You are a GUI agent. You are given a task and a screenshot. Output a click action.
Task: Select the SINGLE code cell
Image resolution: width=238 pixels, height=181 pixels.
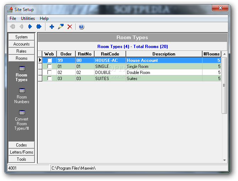point(110,66)
